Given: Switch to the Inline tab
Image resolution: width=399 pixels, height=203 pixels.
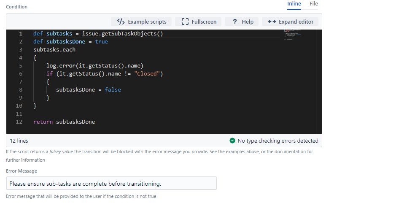Looking at the screenshot, I should [x=294, y=4].
